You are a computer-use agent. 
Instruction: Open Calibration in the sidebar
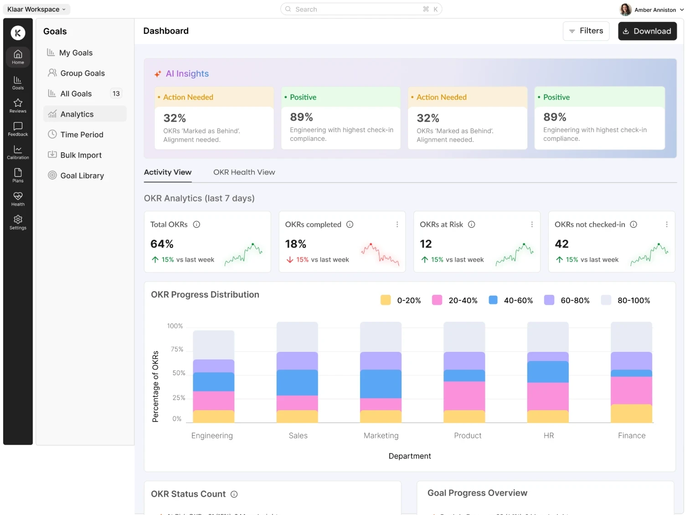[18, 152]
